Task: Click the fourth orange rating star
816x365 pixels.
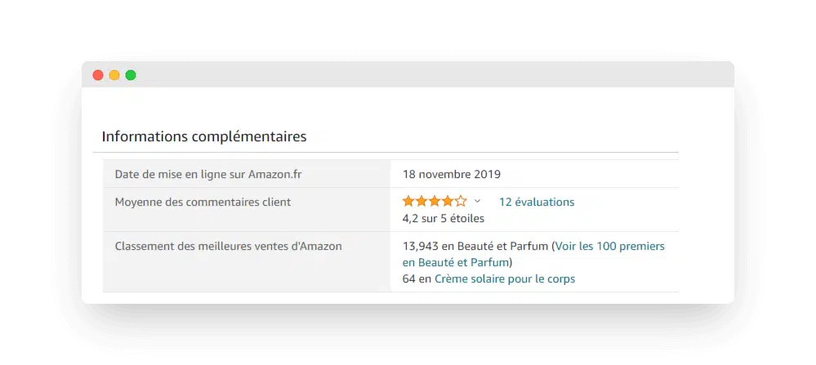Action: pos(448,201)
